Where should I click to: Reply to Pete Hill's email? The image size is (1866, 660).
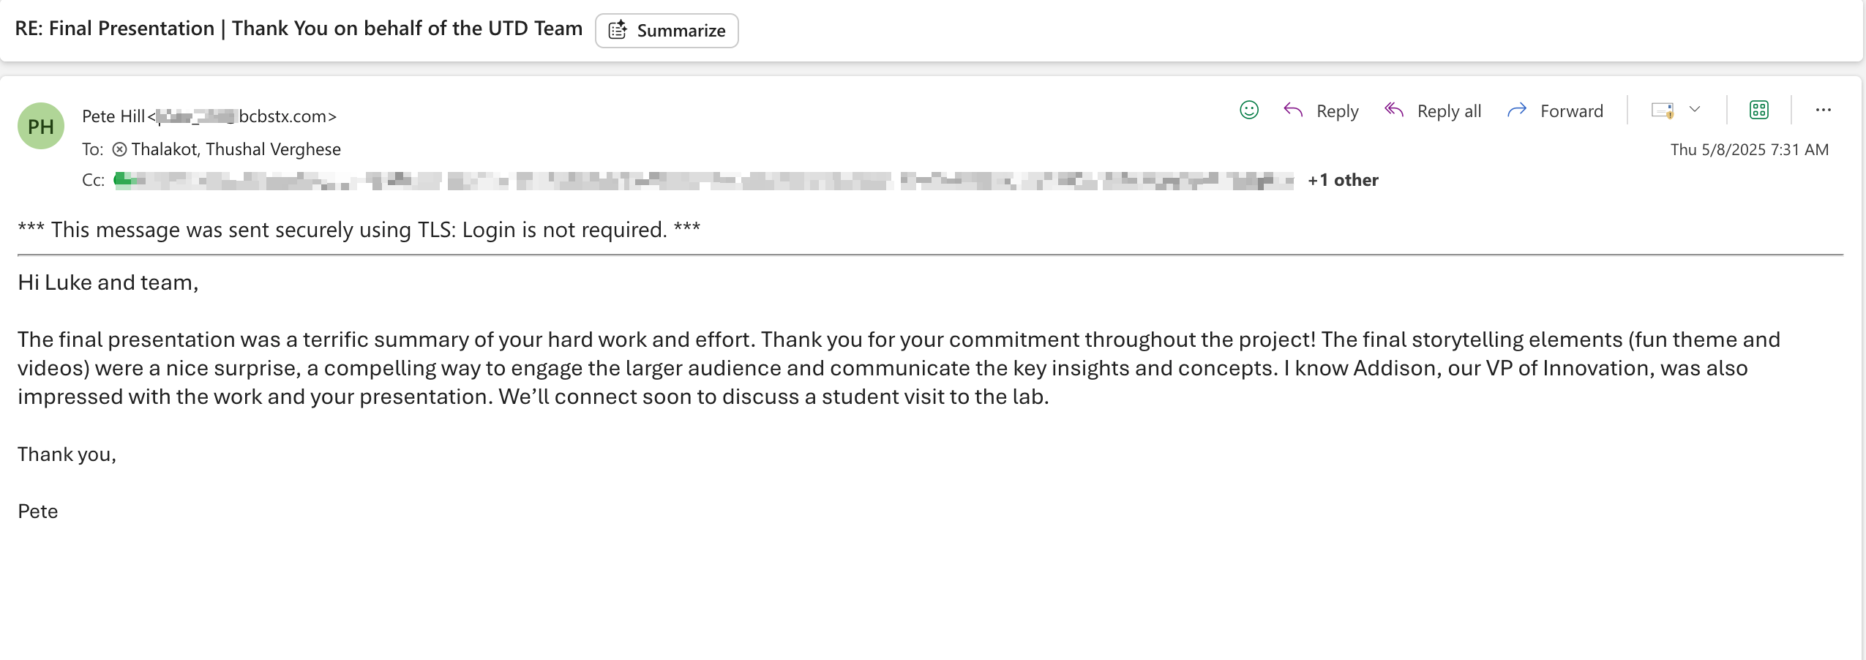[x=1322, y=110]
